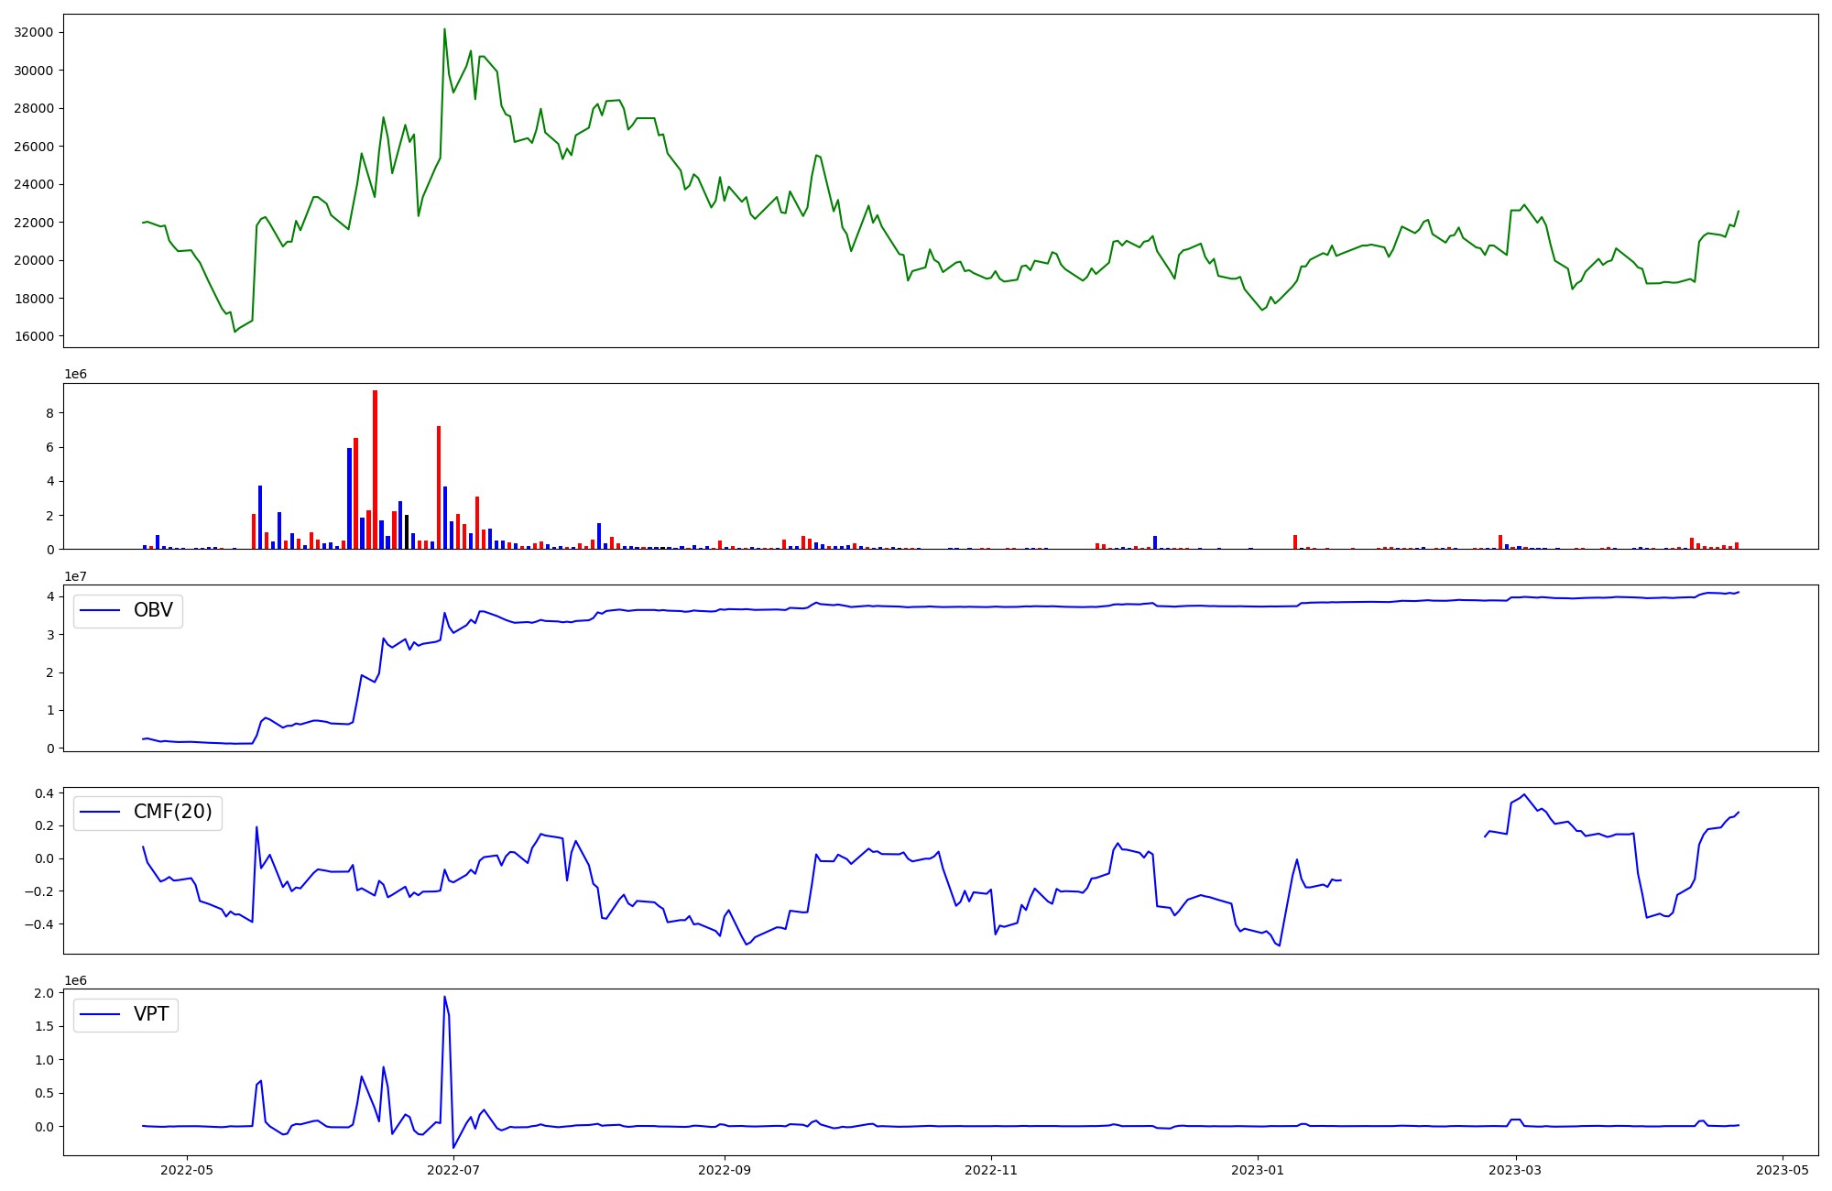The image size is (1832, 1191).
Task: Click the OBV legend label
Action: pos(153,610)
